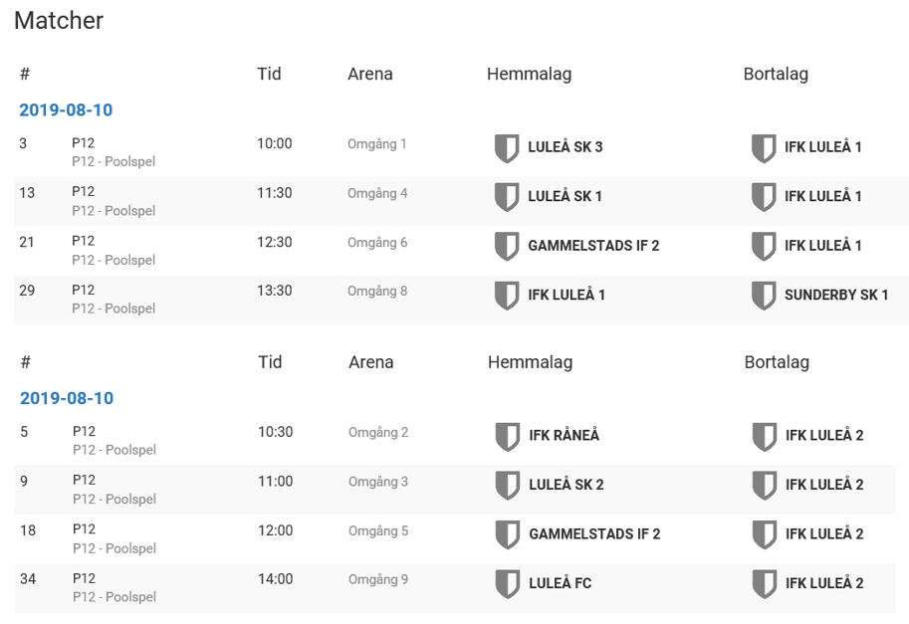The width and height of the screenshot is (909, 624).
Task: Click the shield icon next to LULEÅ FC
Action: 507,584
